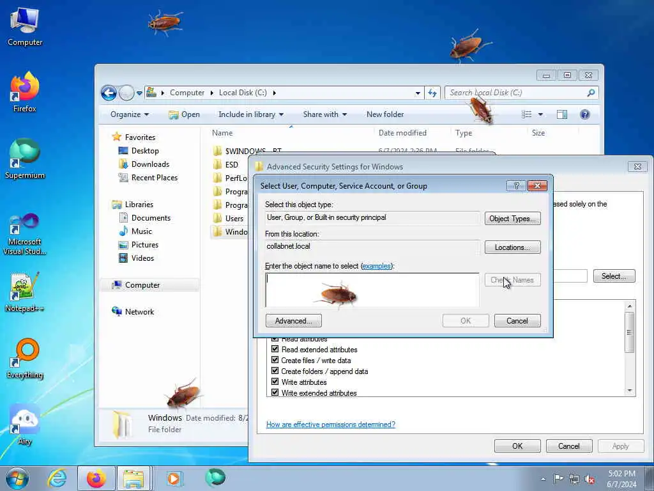Image resolution: width=654 pixels, height=491 pixels.
Task: Click the Locations... button
Action: tap(512, 247)
